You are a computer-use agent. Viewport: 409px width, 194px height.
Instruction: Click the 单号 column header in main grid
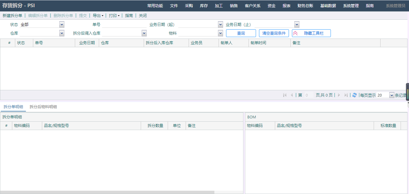click(54, 43)
